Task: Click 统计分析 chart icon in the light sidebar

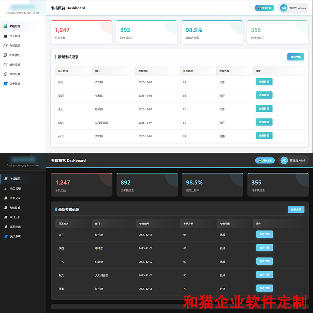Action: tap(6, 65)
